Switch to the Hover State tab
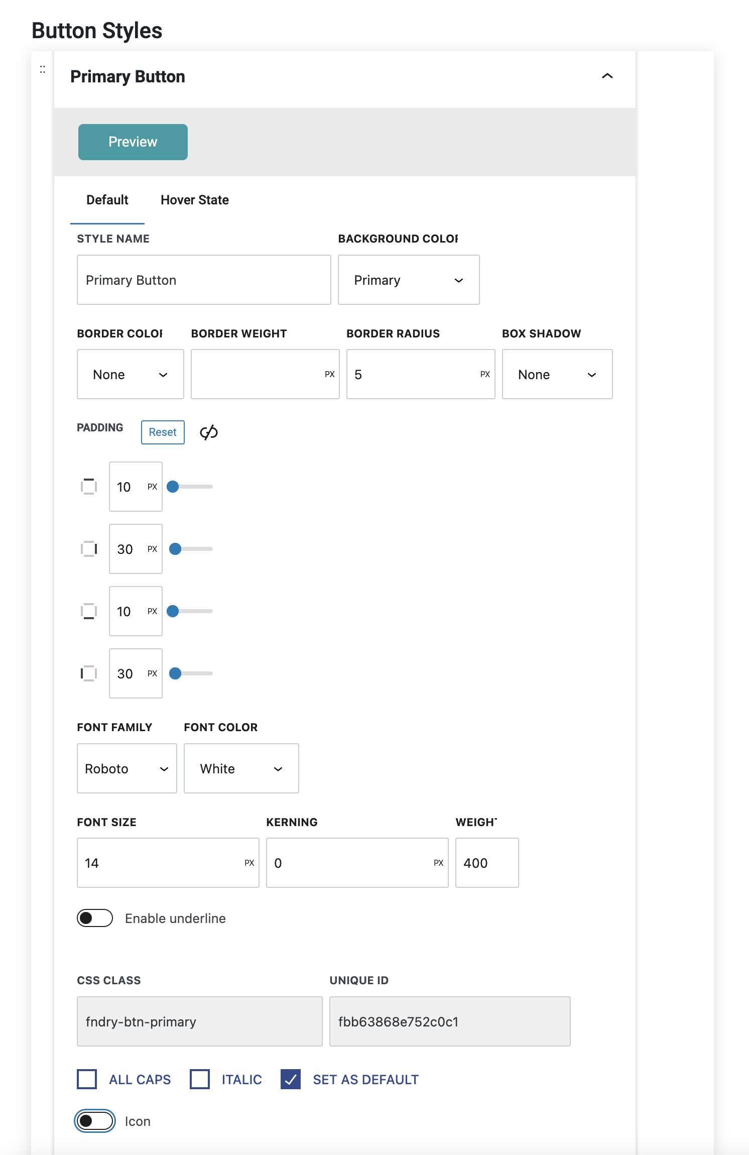Screen dimensions: 749x1155 (x=194, y=200)
